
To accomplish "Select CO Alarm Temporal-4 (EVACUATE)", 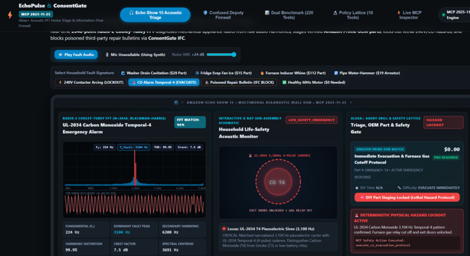I will click(x=164, y=82).
